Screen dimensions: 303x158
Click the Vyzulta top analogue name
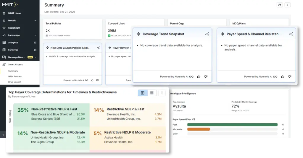[179, 106]
